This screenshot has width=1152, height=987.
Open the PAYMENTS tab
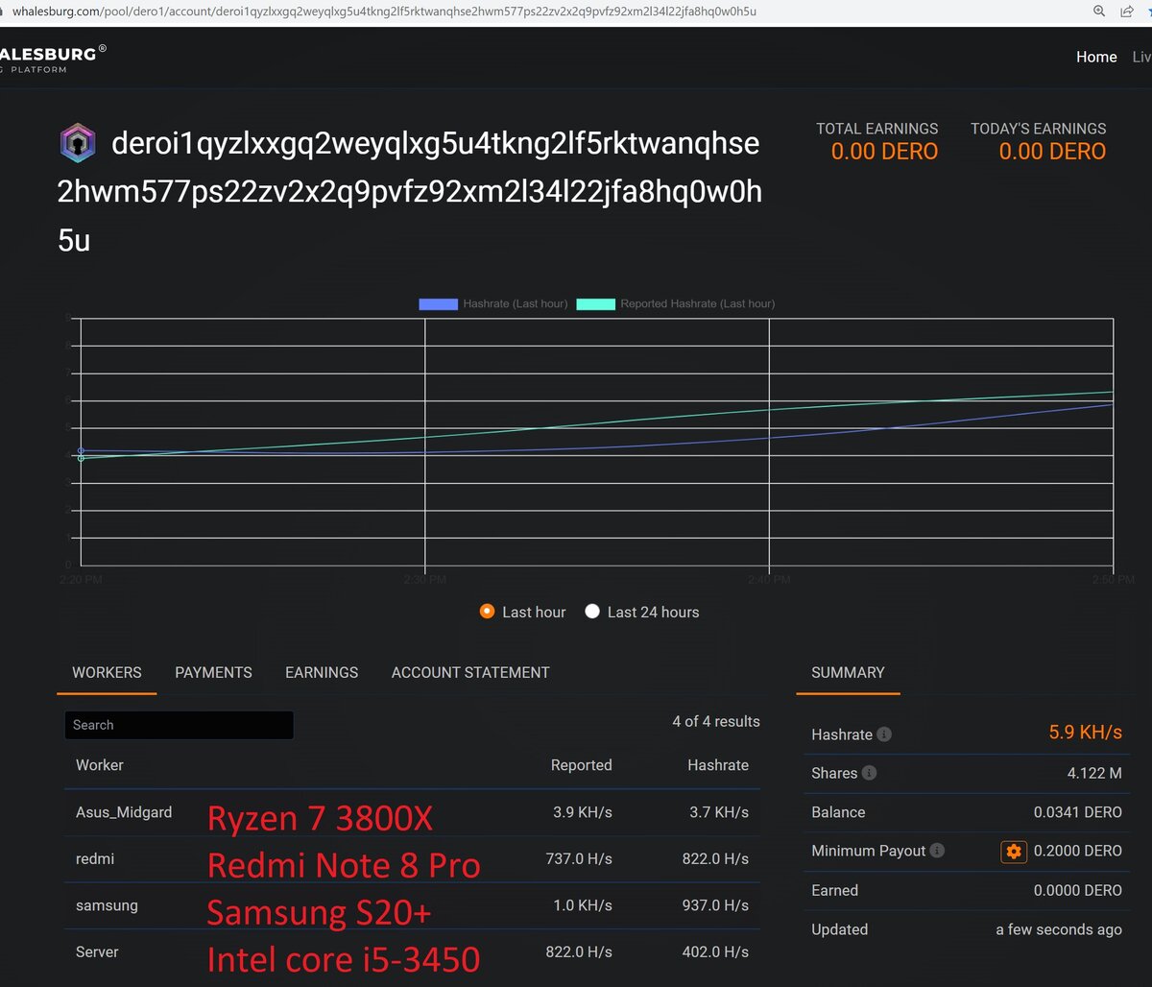pyautogui.click(x=213, y=673)
